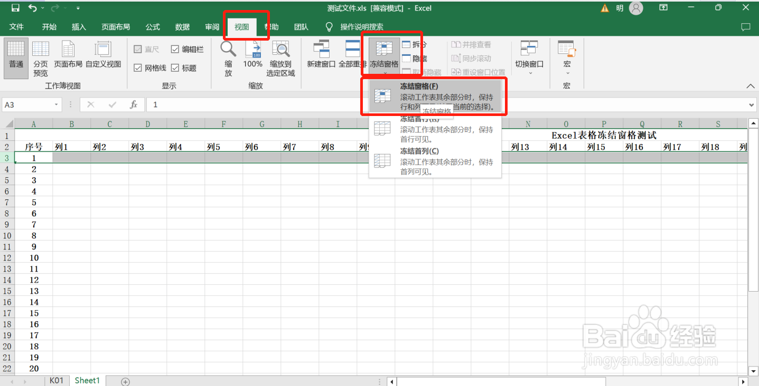Open the Zoom (缩放) dialog
759x386 pixels.
(228, 59)
